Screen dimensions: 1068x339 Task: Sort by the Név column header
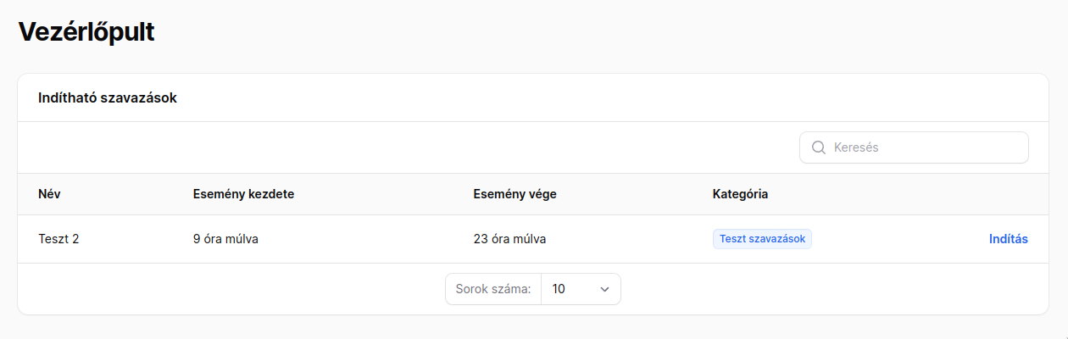(49, 194)
